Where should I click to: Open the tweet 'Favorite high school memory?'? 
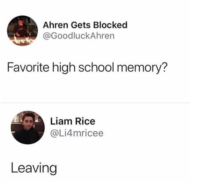tap(87, 67)
